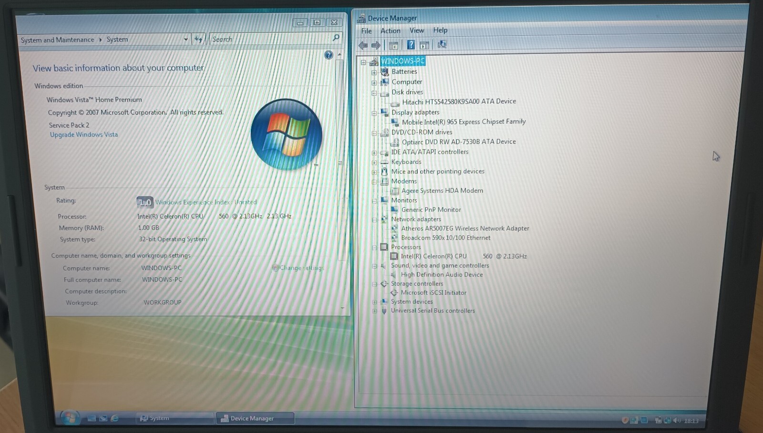
Task: Select Agere Systems HDA Modem
Action: pyautogui.click(x=442, y=191)
